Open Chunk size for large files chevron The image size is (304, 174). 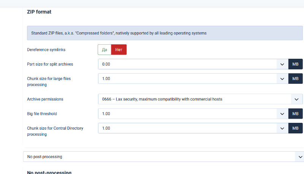[282, 79]
